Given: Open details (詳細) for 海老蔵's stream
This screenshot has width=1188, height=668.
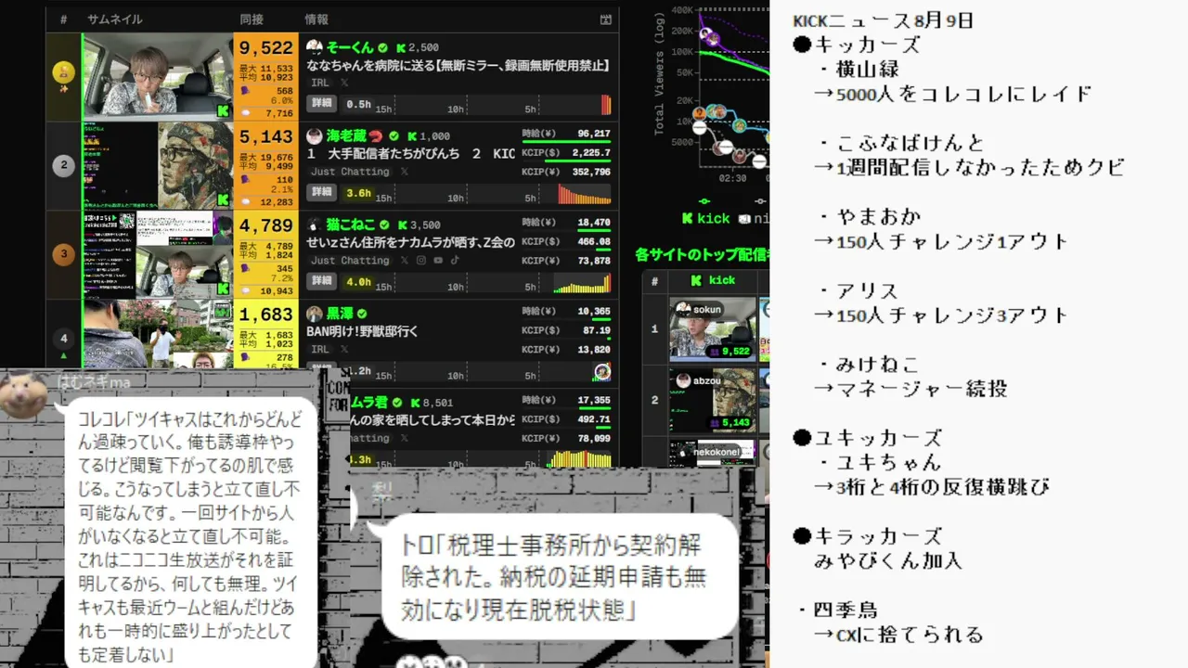Looking at the screenshot, I should pyautogui.click(x=321, y=193).
